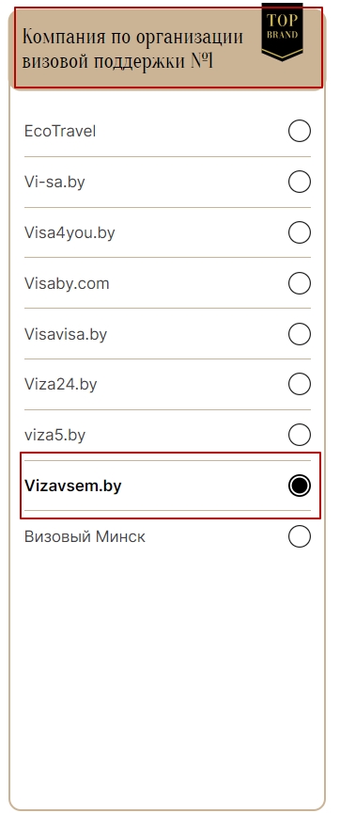Viewport: 340px width, 813px height.
Task: Select the Визовый Минск radio button
Action: 300,536
